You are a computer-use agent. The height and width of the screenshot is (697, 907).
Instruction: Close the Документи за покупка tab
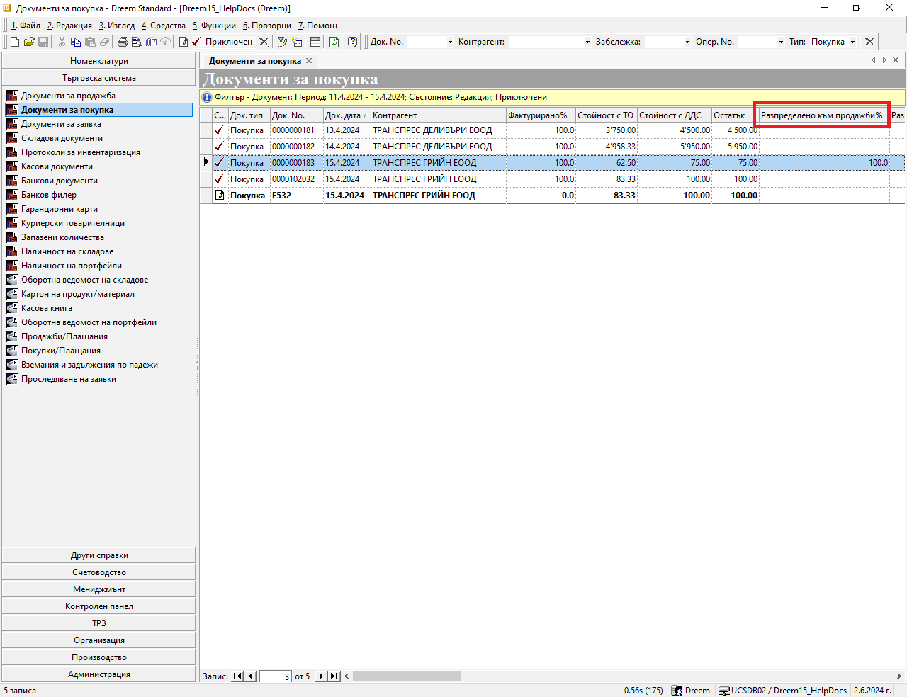[x=309, y=61]
